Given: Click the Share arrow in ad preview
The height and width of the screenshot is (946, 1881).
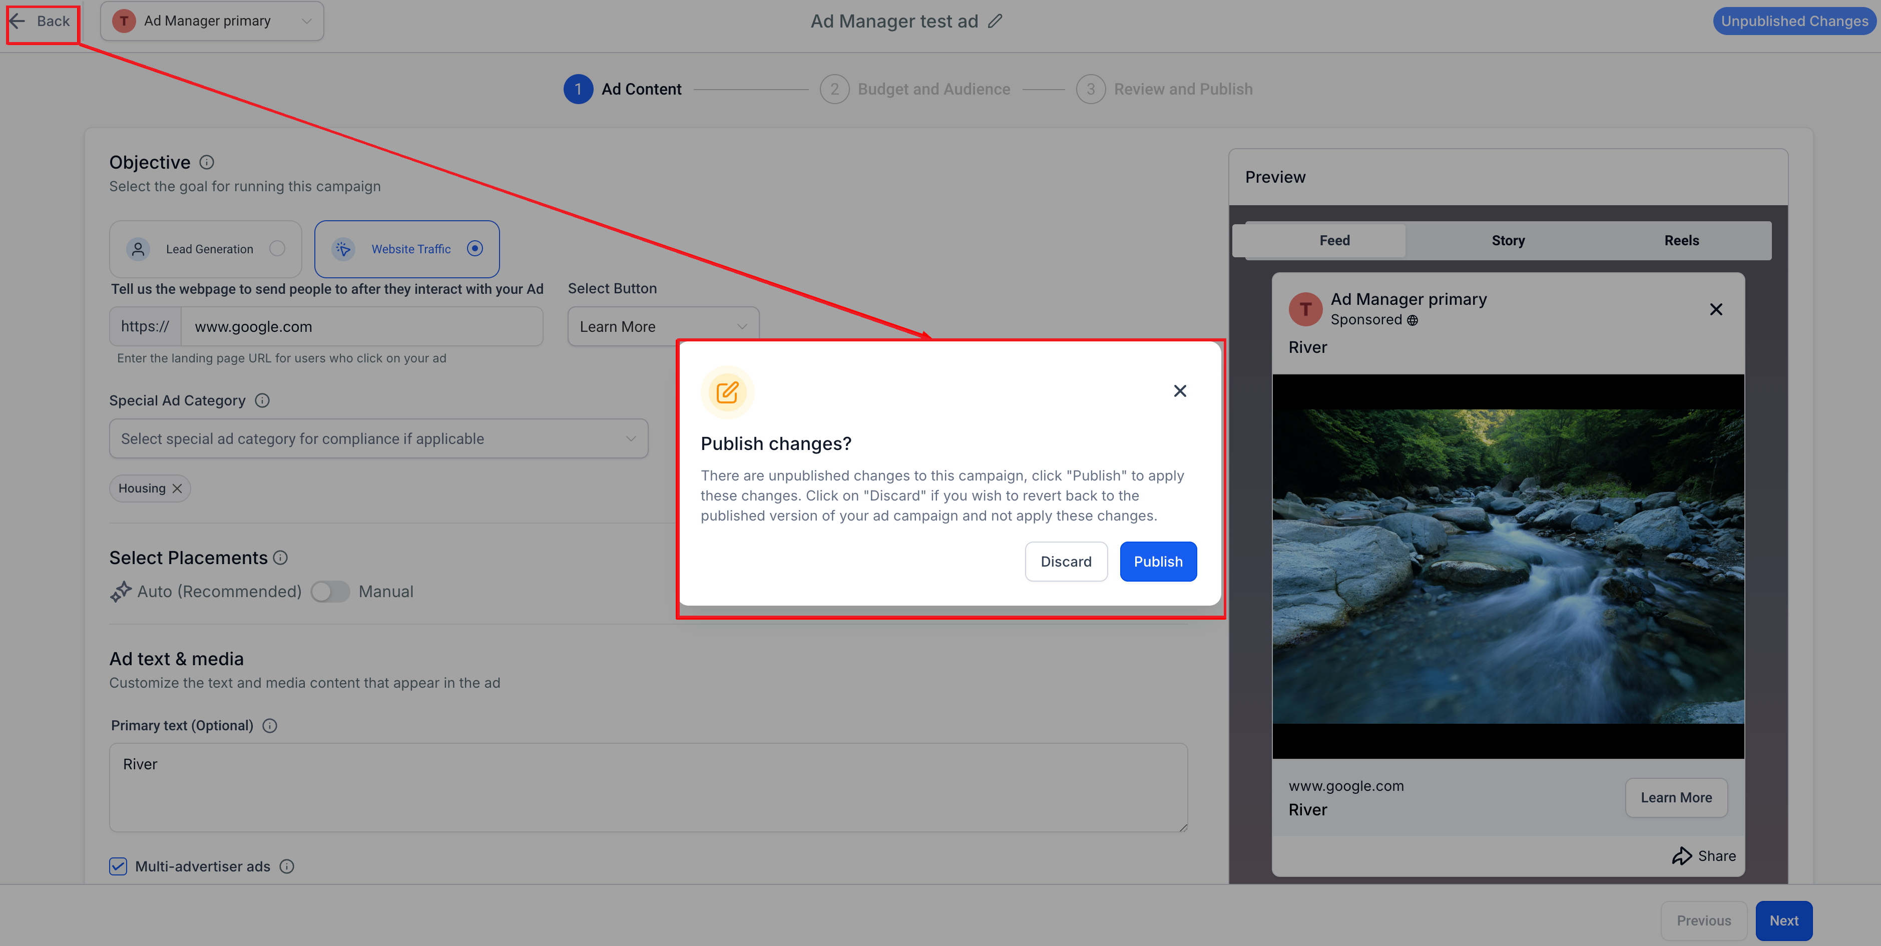Looking at the screenshot, I should 1682,855.
